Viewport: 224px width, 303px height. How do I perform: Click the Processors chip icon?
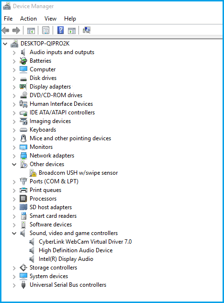(23, 199)
